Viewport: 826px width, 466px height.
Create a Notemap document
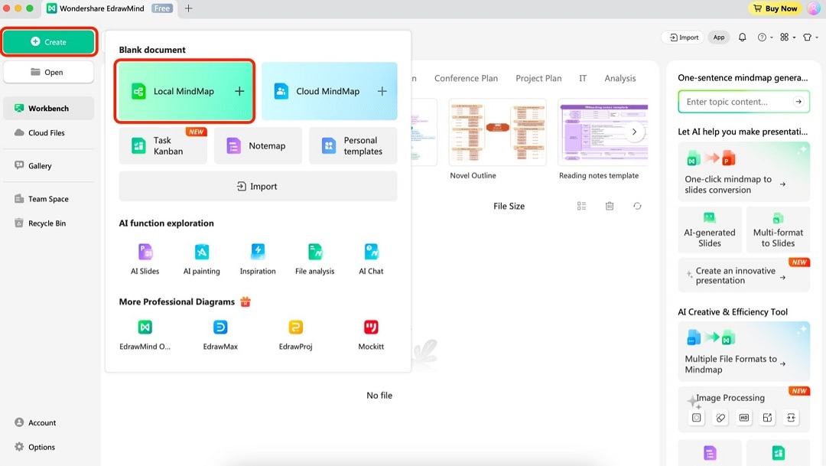pyautogui.click(x=258, y=145)
